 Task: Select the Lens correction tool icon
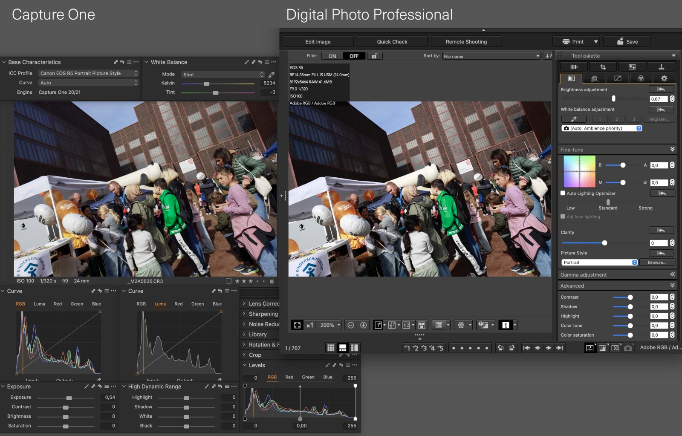point(574,66)
